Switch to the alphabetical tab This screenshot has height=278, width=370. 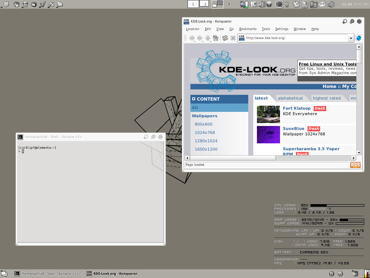point(290,98)
